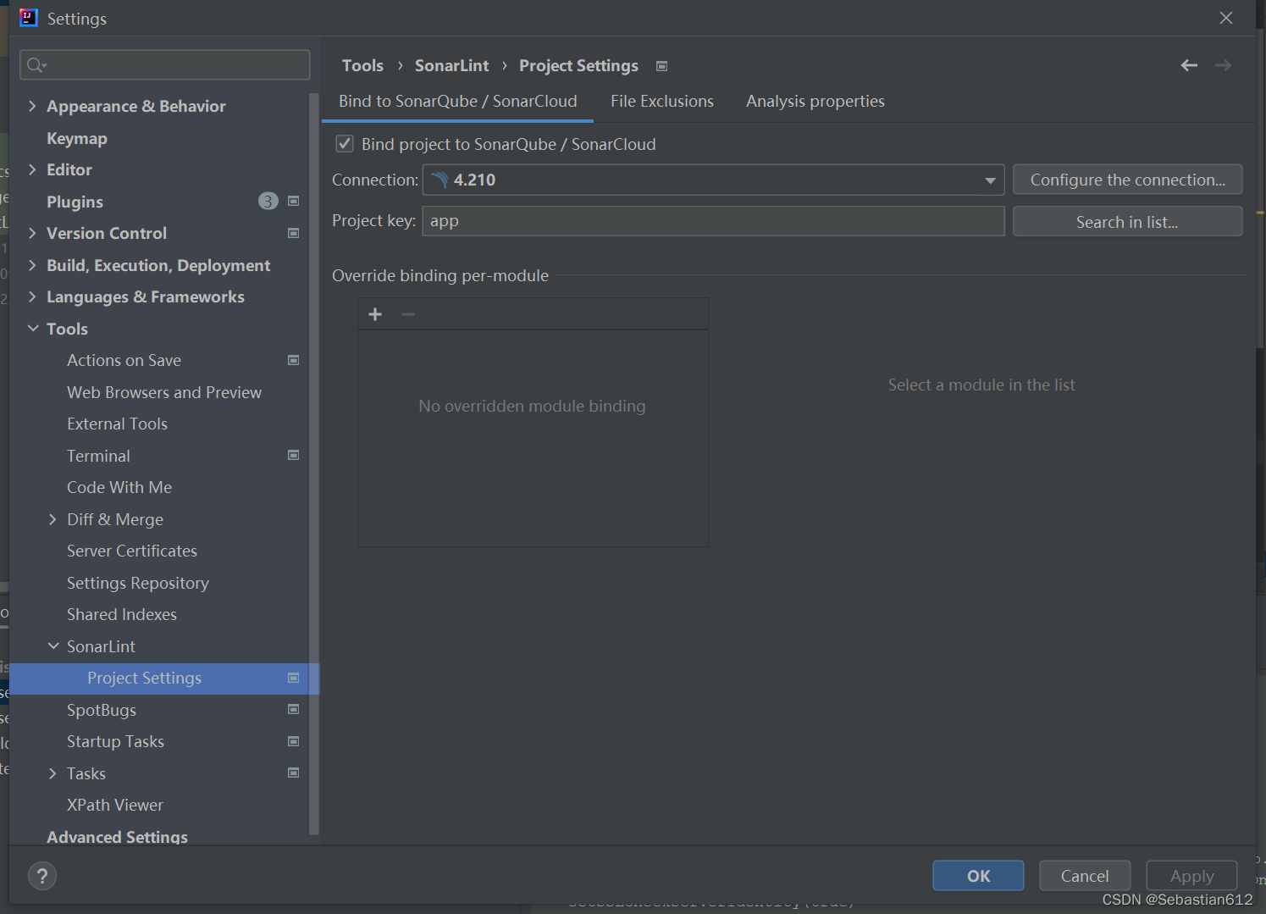1266x914 pixels.
Task: Select Terminal settings
Action: (x=98, y=456)
